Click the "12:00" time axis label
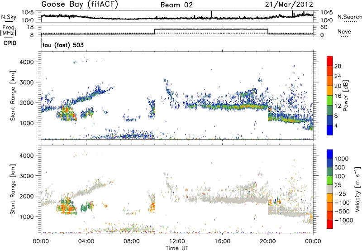 (x=177, y=241)
